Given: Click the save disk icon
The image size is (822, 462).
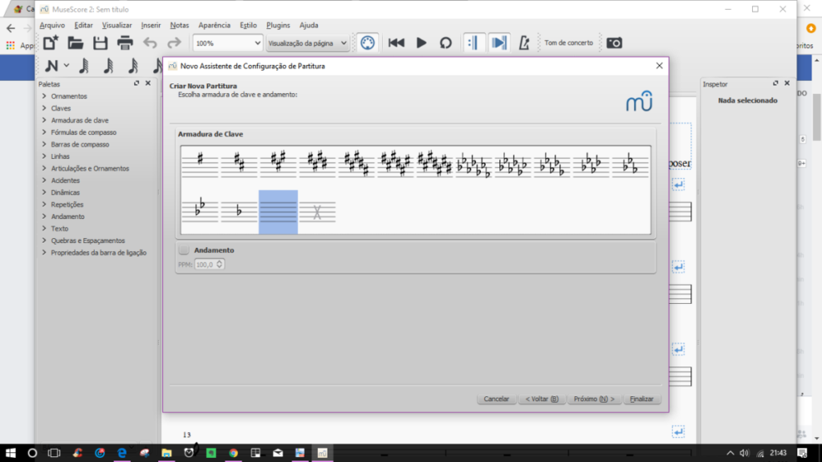Looking at the screenshot, I should click(100, 43).
